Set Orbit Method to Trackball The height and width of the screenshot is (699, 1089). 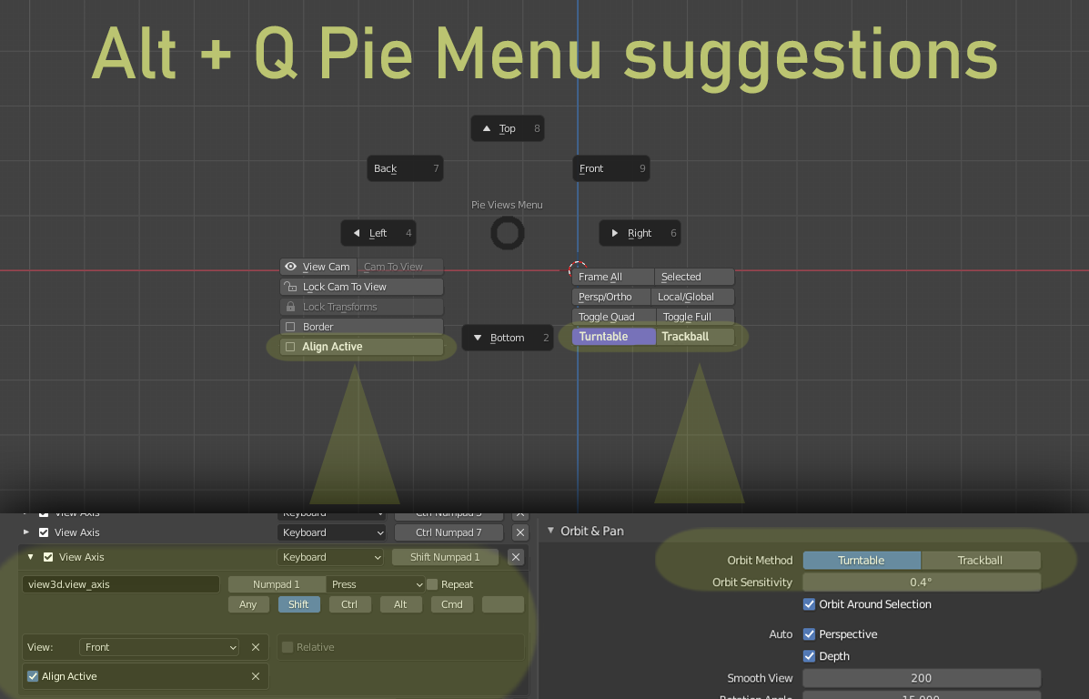pos(981,560)
